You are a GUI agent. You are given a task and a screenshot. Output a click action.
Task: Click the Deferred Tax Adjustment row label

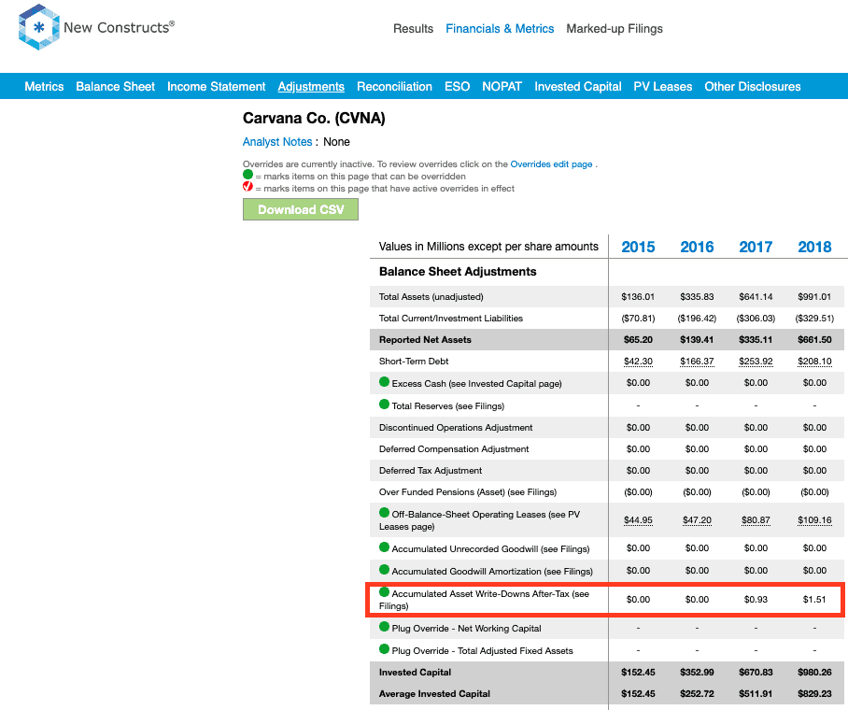[431, 471]
